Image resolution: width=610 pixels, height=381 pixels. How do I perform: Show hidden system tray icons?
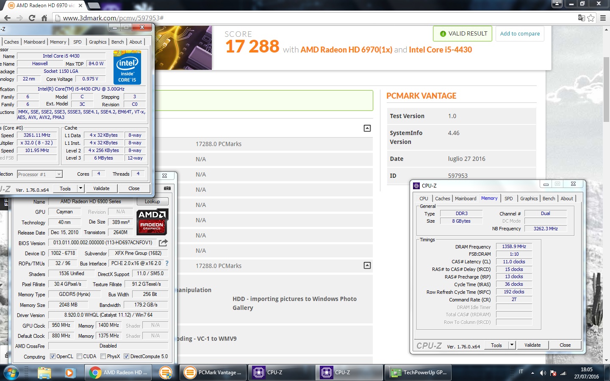pyautogui.click(x=533, y=373)
